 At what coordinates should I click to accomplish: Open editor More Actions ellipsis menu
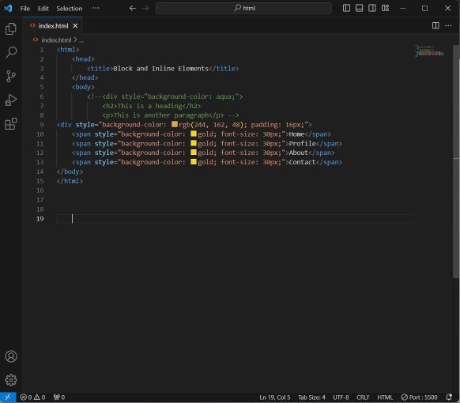(x=448, y=26)
